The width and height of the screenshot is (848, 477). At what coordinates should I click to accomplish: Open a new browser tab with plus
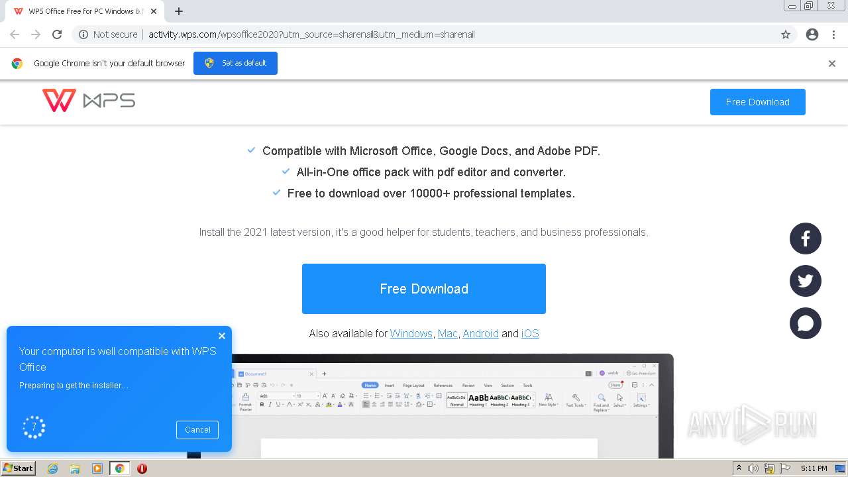(x=179, y=11)
